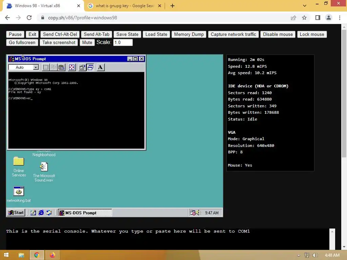Screen dimensions: 347x260
Task: Click Capture network traffic button
Action: pyautogui.click(x=233, y=34)
